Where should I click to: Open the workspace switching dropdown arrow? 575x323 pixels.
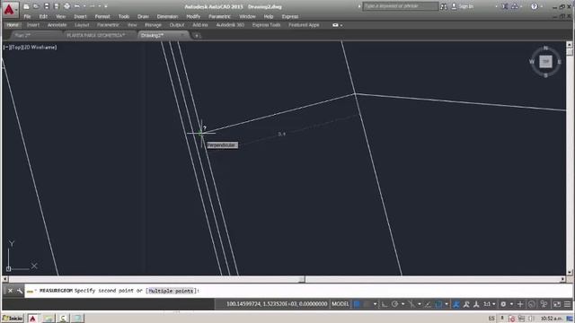pyautogui.click(x=511, y=304)
